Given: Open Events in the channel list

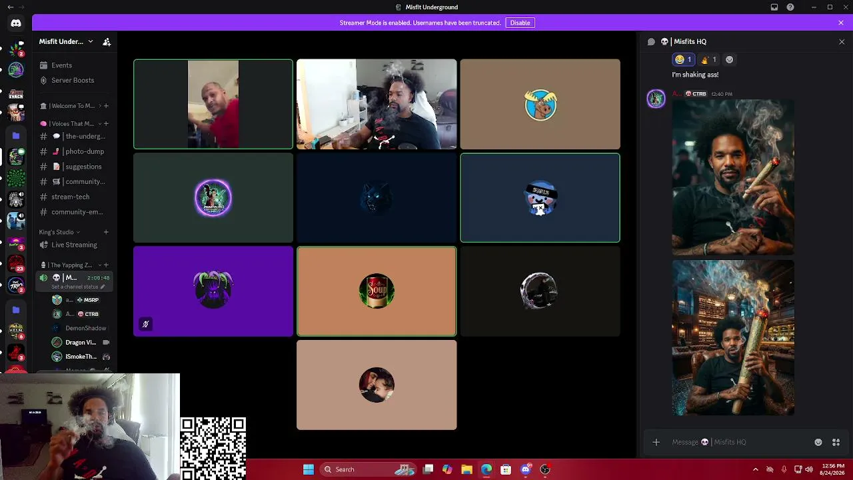Looking at the screenshot, I should (74, 65).
